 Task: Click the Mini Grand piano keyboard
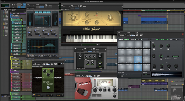[x=91, y=38]
